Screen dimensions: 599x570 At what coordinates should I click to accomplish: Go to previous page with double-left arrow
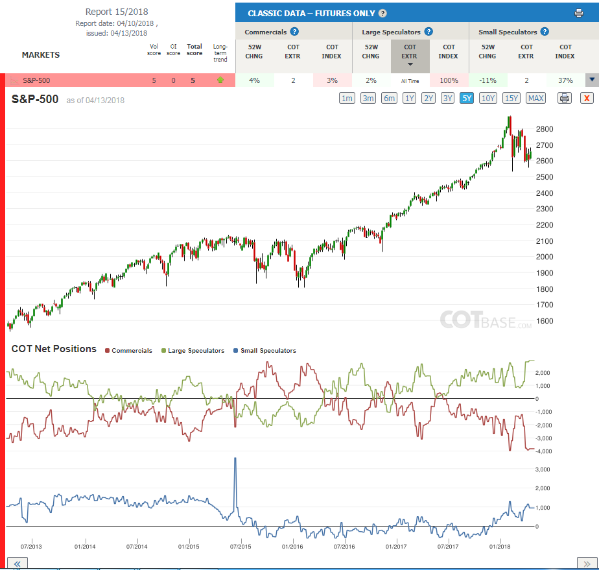click(18, 564)
